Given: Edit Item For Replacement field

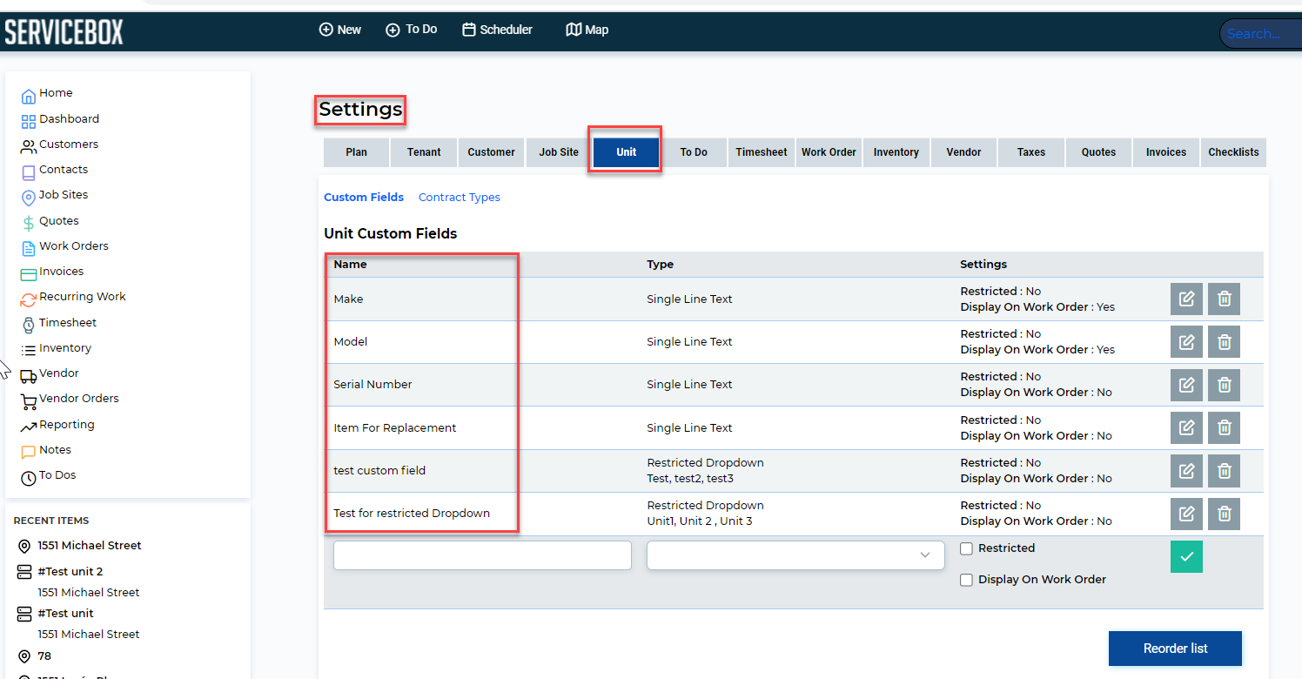Looking at the screenshot, I should pos(1186,427).
